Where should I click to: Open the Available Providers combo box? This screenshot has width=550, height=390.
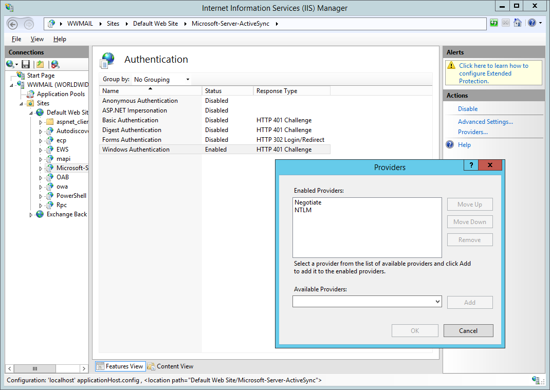tap(367, 302)
